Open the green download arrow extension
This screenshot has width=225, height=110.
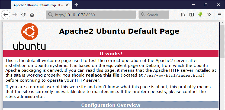point(200,15)
